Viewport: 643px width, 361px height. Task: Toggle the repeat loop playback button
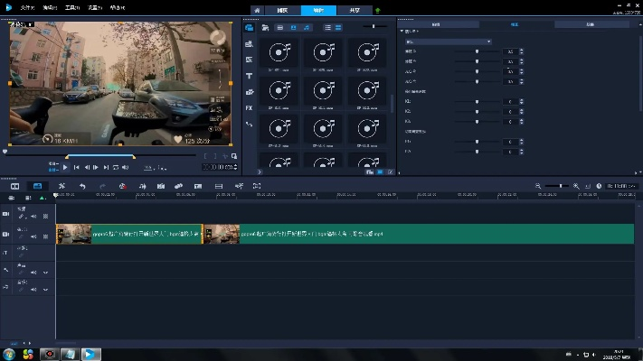[x=116, y=167]
